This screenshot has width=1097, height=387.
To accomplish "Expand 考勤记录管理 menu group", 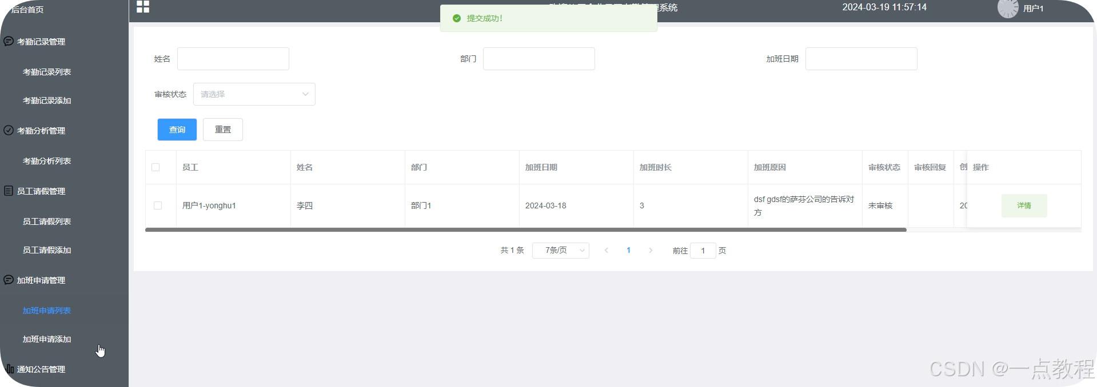I will pyautogui.click(x=64, y=42).
